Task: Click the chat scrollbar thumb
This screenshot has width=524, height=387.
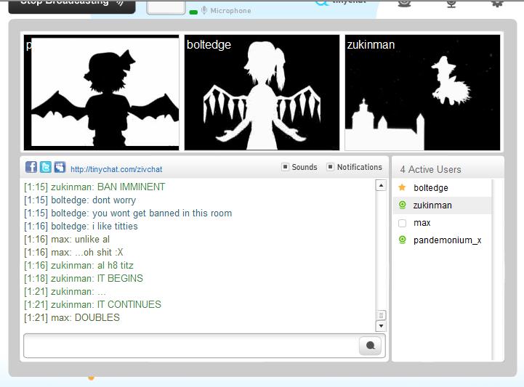Action: [x=381, y=315]
